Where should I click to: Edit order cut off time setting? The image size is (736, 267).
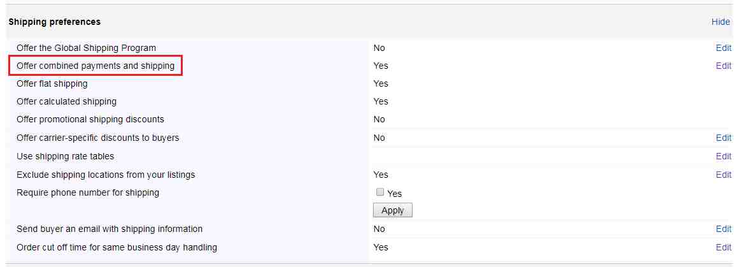[723, 247]
